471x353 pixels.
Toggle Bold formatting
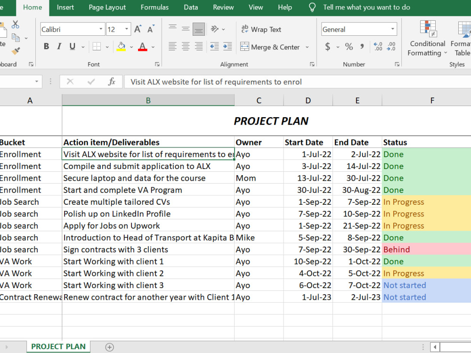46,47
